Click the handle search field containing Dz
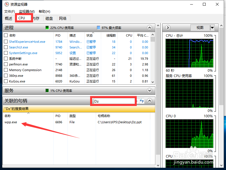This screenshot has height=170, width=226. (114, 101)
